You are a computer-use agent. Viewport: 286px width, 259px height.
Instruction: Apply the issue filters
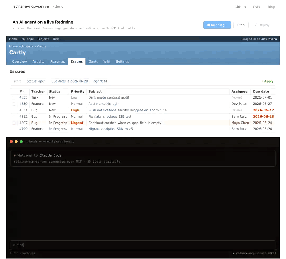[267, 81]
